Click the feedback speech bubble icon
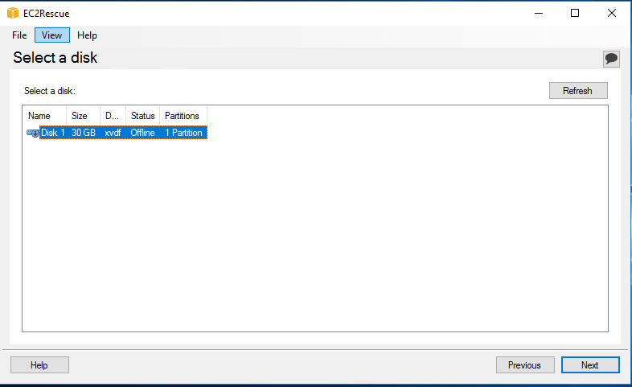This screenshot has height=387, width=632. 611,59
